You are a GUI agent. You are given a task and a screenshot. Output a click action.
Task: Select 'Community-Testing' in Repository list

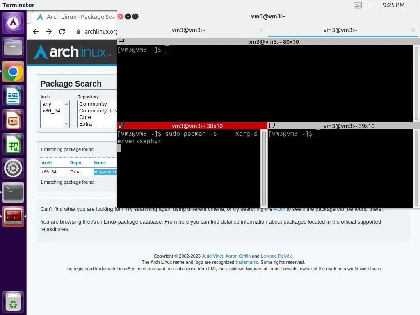click(98, 111)
